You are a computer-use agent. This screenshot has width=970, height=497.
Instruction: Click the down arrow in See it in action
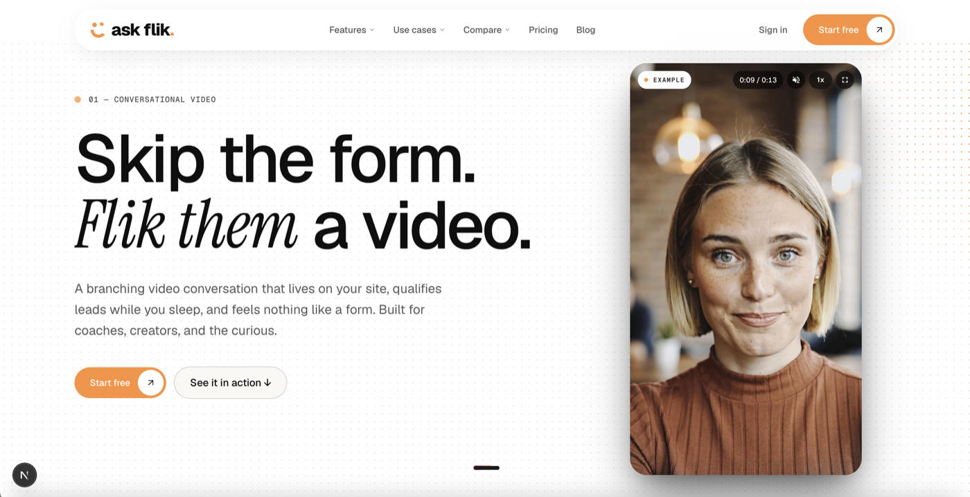coord(267,383)
